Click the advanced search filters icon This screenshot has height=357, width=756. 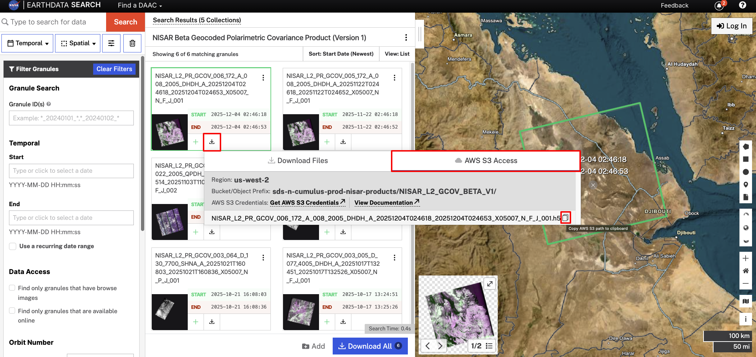point(111,43)
